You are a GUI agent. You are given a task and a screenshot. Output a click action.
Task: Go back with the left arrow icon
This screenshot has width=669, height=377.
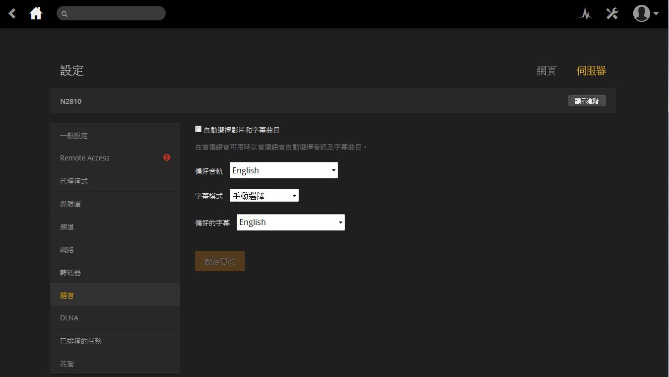tap(12, 13)
